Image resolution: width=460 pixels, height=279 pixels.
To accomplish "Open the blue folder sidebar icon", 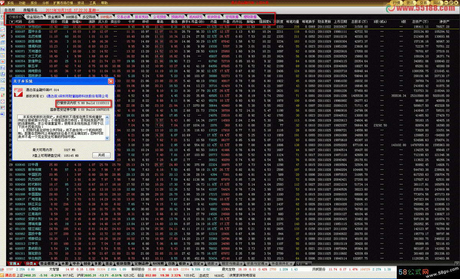I will (3, 89).
